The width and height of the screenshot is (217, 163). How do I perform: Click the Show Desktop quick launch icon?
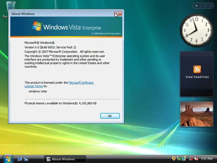coord(20,159)
